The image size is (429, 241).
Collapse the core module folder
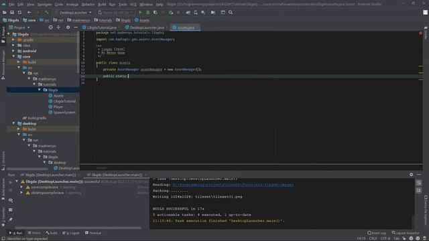[x=13, y=56]
